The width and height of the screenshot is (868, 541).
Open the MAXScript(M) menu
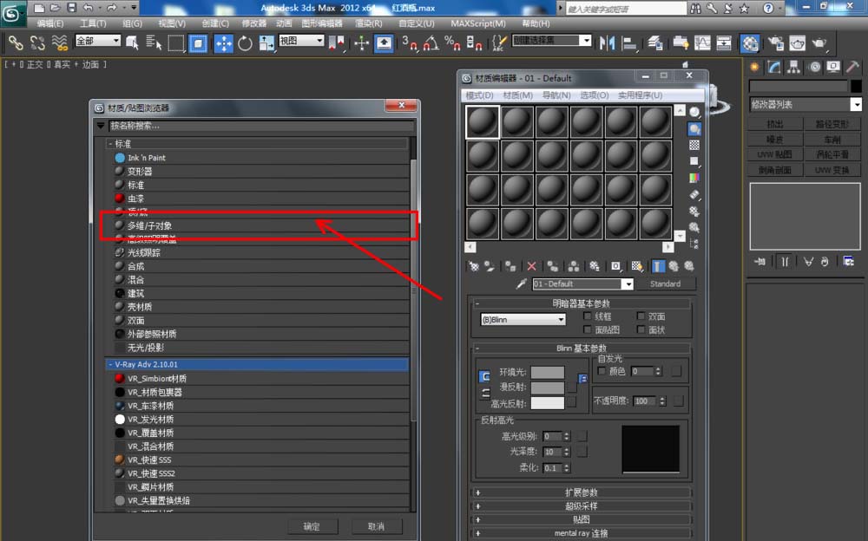[478, 23]
